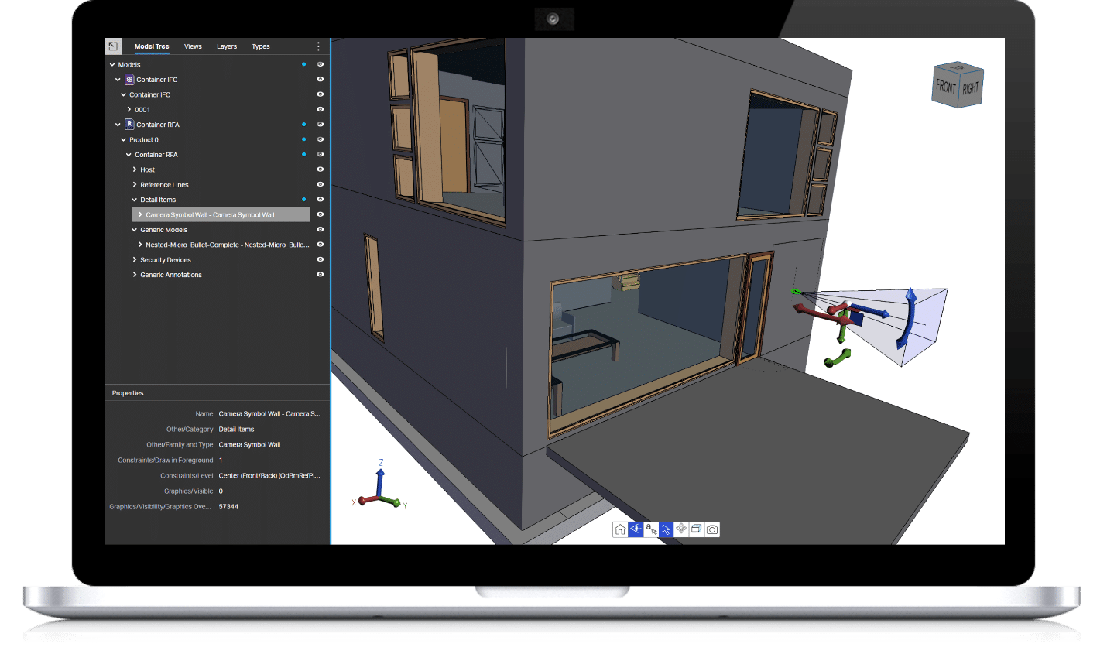Choose the orbit navigation tool
The width and height of the screenshot is (1107, 654).
point(681,529)
